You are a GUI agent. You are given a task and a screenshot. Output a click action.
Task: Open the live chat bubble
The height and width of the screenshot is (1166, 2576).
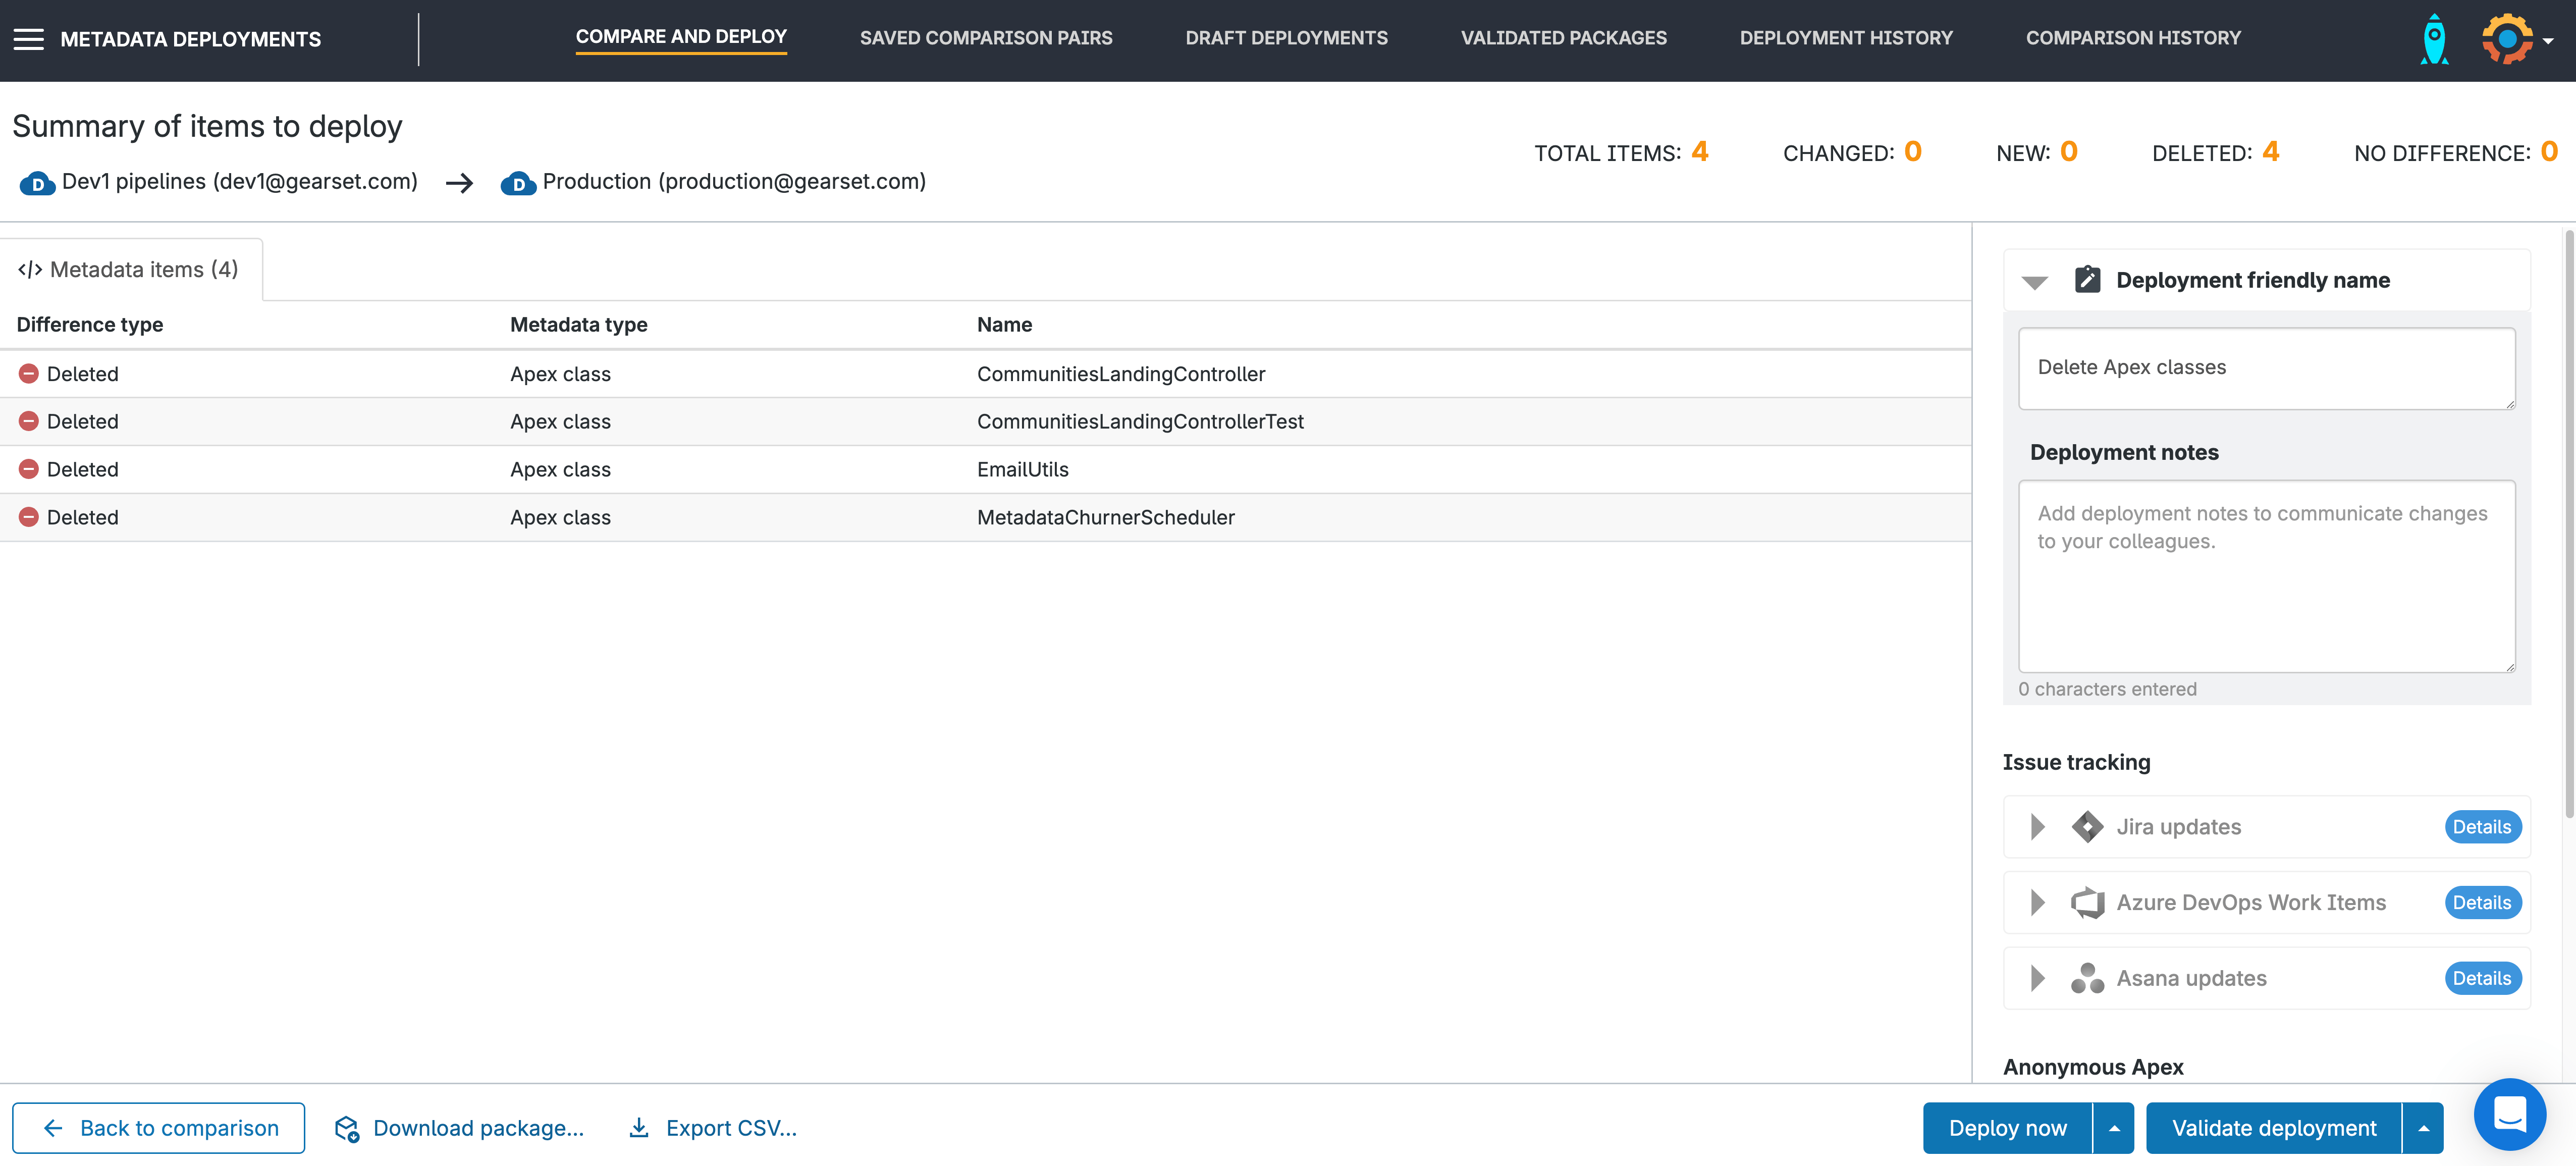2509,1114
